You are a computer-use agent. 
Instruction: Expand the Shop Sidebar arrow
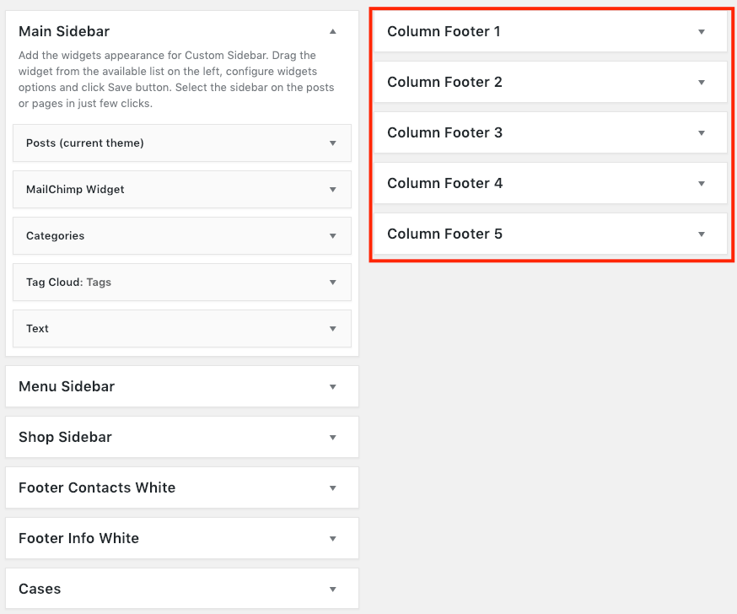(333, 438)
